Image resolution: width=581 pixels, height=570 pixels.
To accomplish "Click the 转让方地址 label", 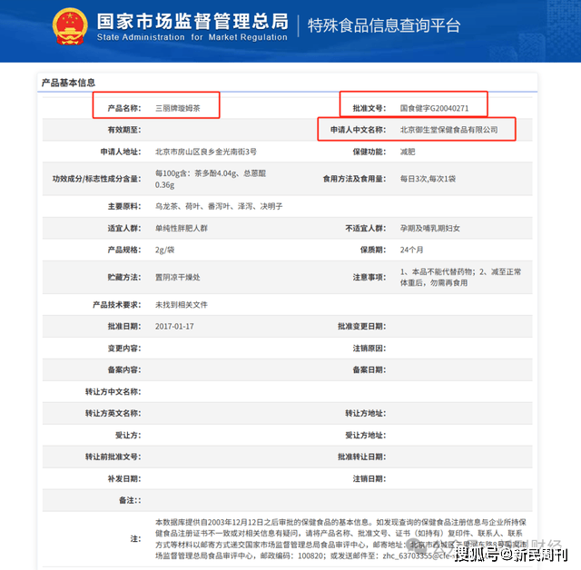I will point(365,413).
